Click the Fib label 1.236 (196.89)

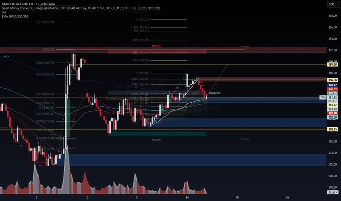(x=45, y=22)
